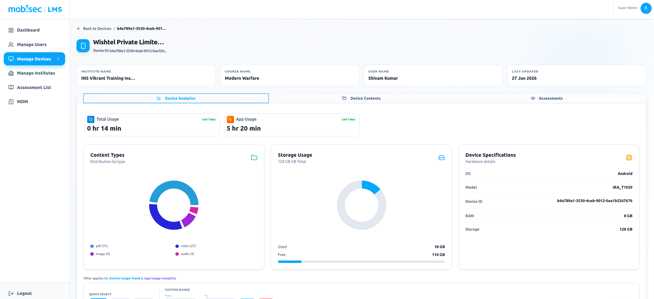Click the Logout arrow icon
The width and height of the screenshot is (654, 299).
(11, 294)
